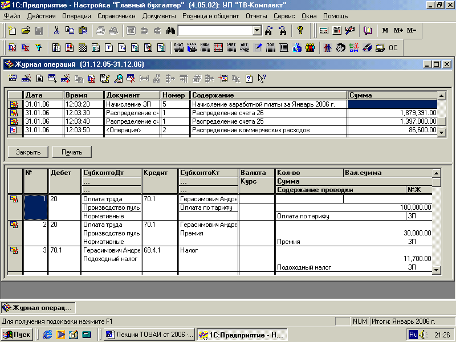Click the Paste clipboard icon
Viewport: 456px width, 342px height.
83,30
